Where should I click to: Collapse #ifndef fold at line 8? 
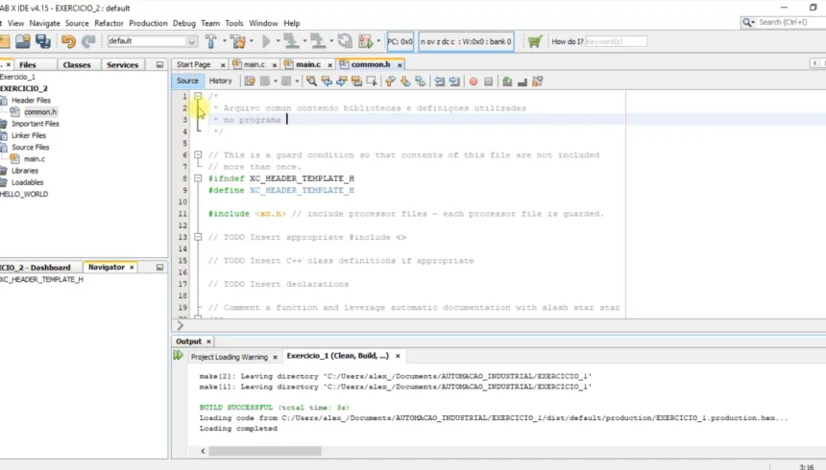[x=198, y=178]
